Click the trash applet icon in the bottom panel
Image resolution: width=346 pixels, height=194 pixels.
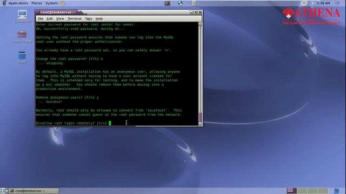336,191
